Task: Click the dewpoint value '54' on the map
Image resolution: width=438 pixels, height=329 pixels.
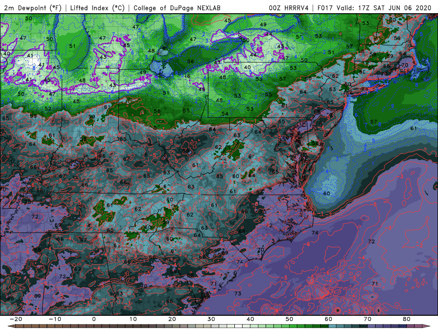Action: pos(225,114)
